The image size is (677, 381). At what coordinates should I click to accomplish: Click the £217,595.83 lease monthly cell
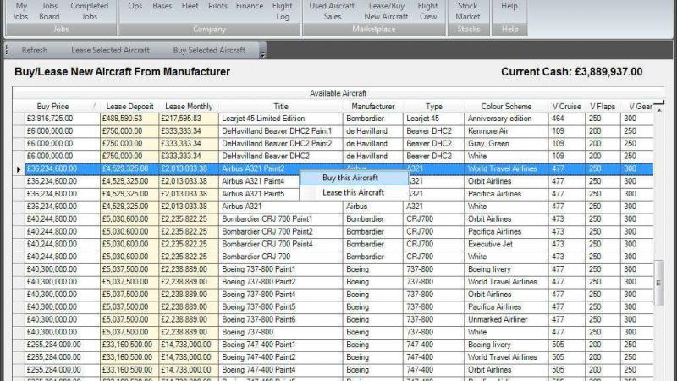(189, 119)
